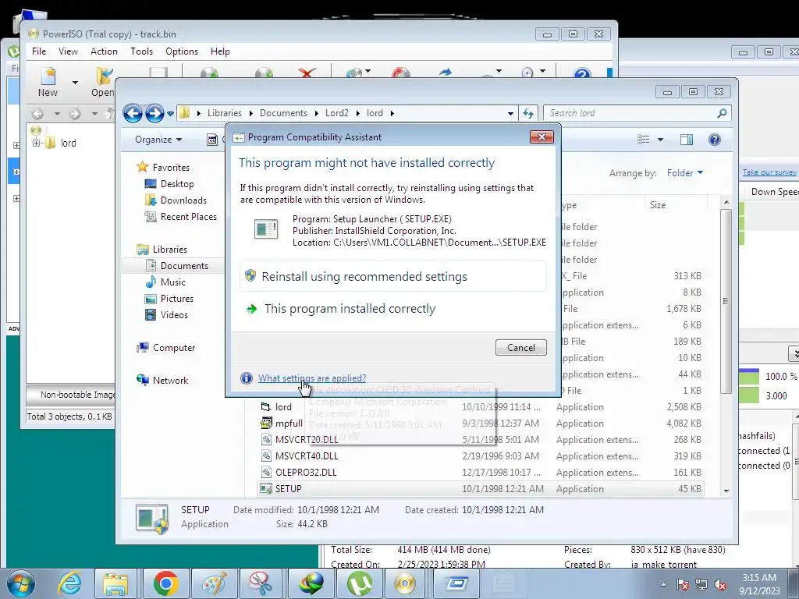Click Explorer Forward navigation button

pyautogui.click(x=154, y=113)
